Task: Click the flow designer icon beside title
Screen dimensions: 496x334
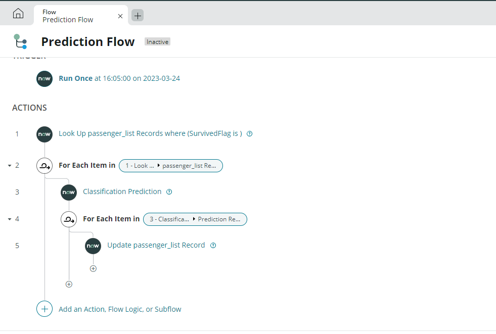Action: 21,42
